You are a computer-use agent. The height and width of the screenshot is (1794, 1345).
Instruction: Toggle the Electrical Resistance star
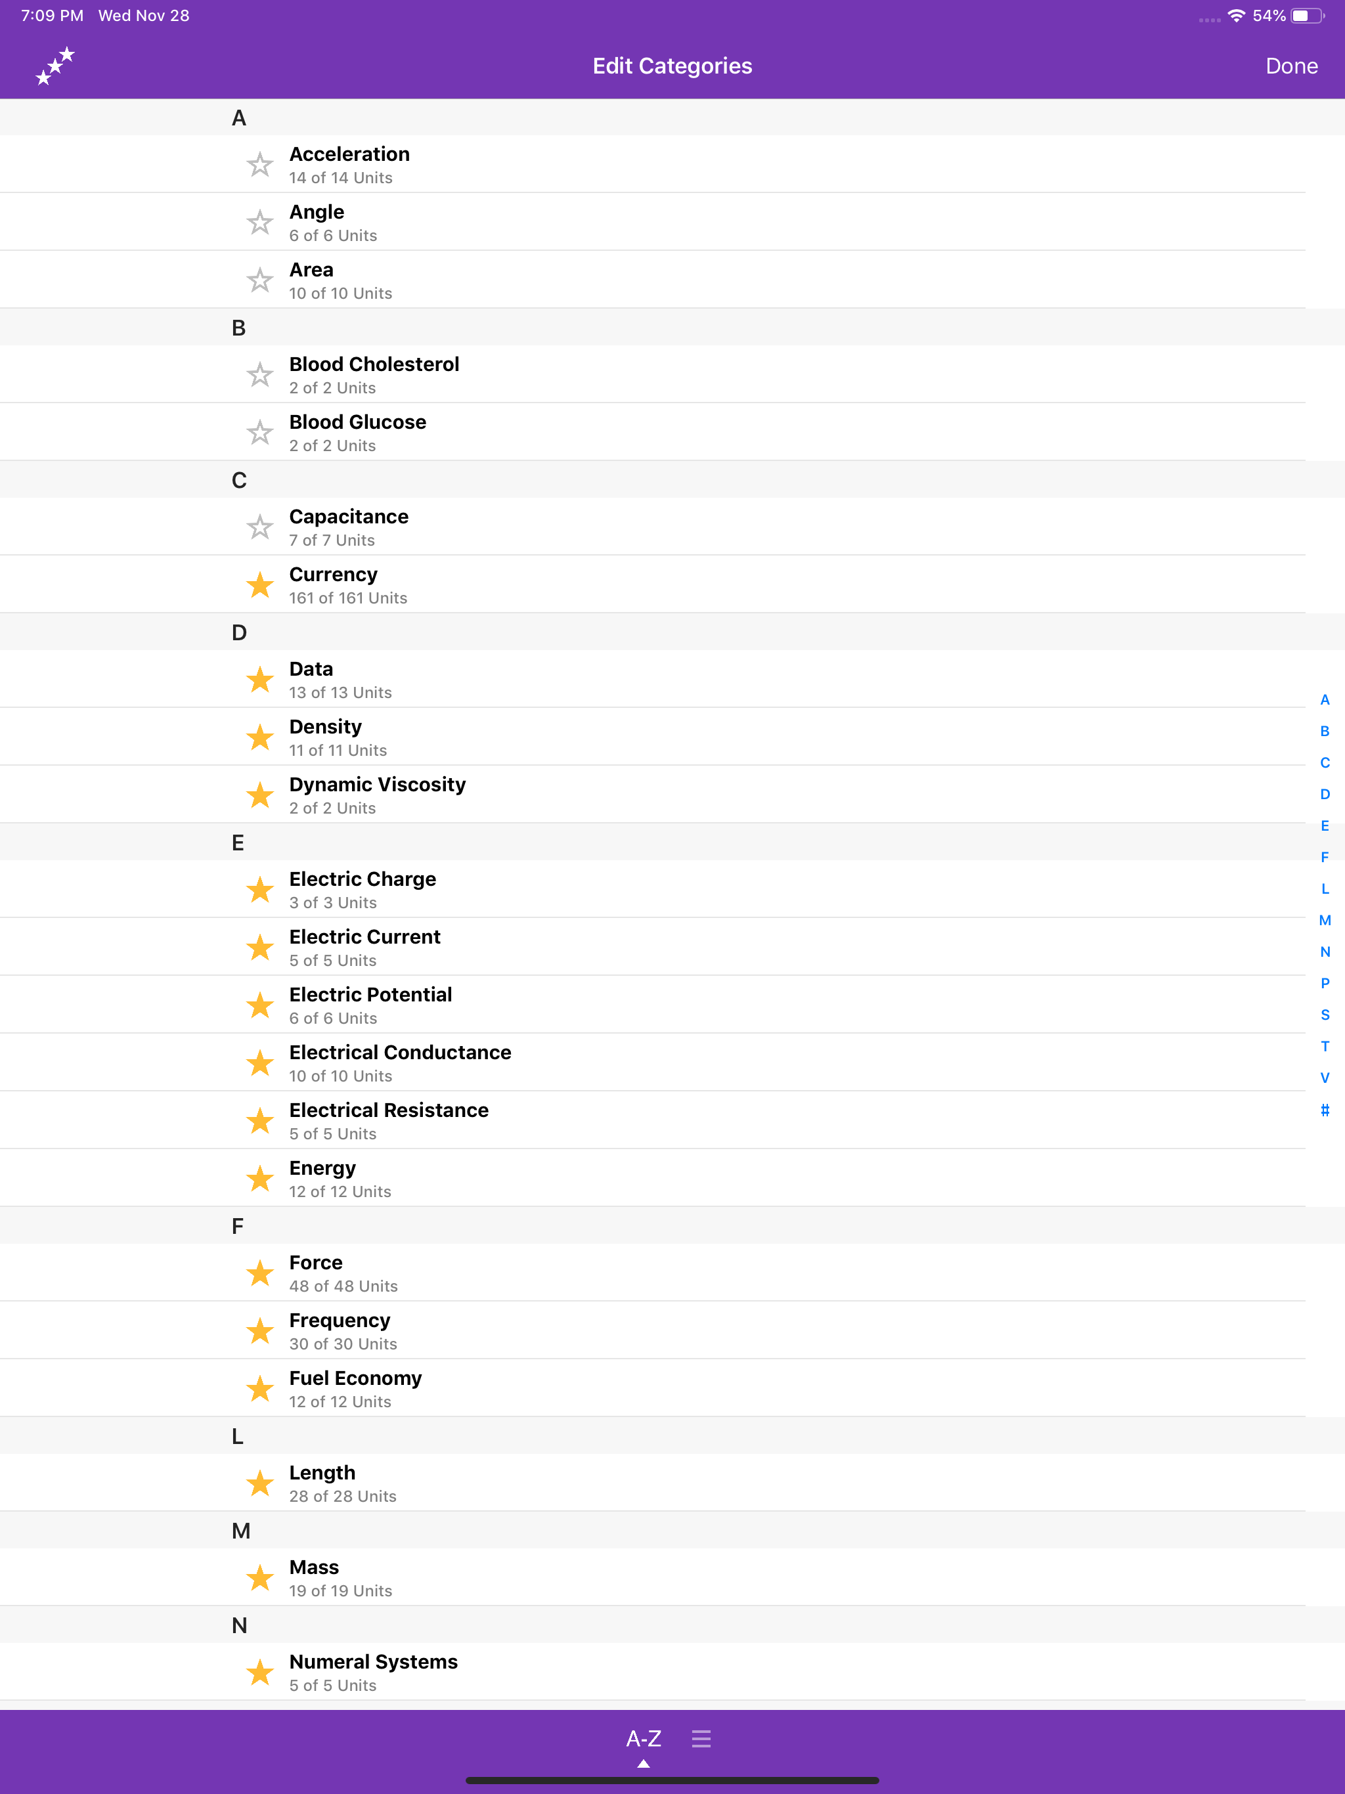coord(259,1121)
